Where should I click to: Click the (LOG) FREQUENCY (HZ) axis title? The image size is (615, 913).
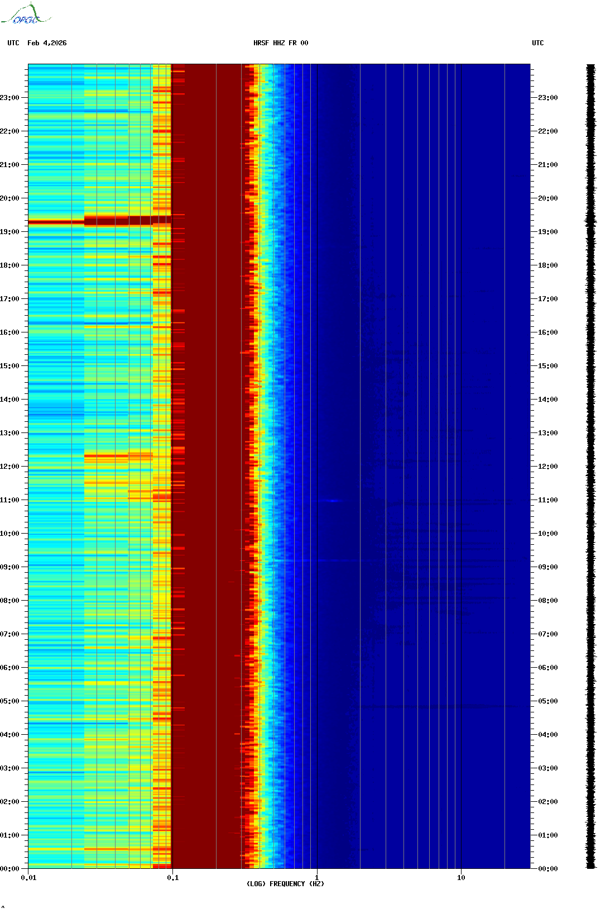285,884
